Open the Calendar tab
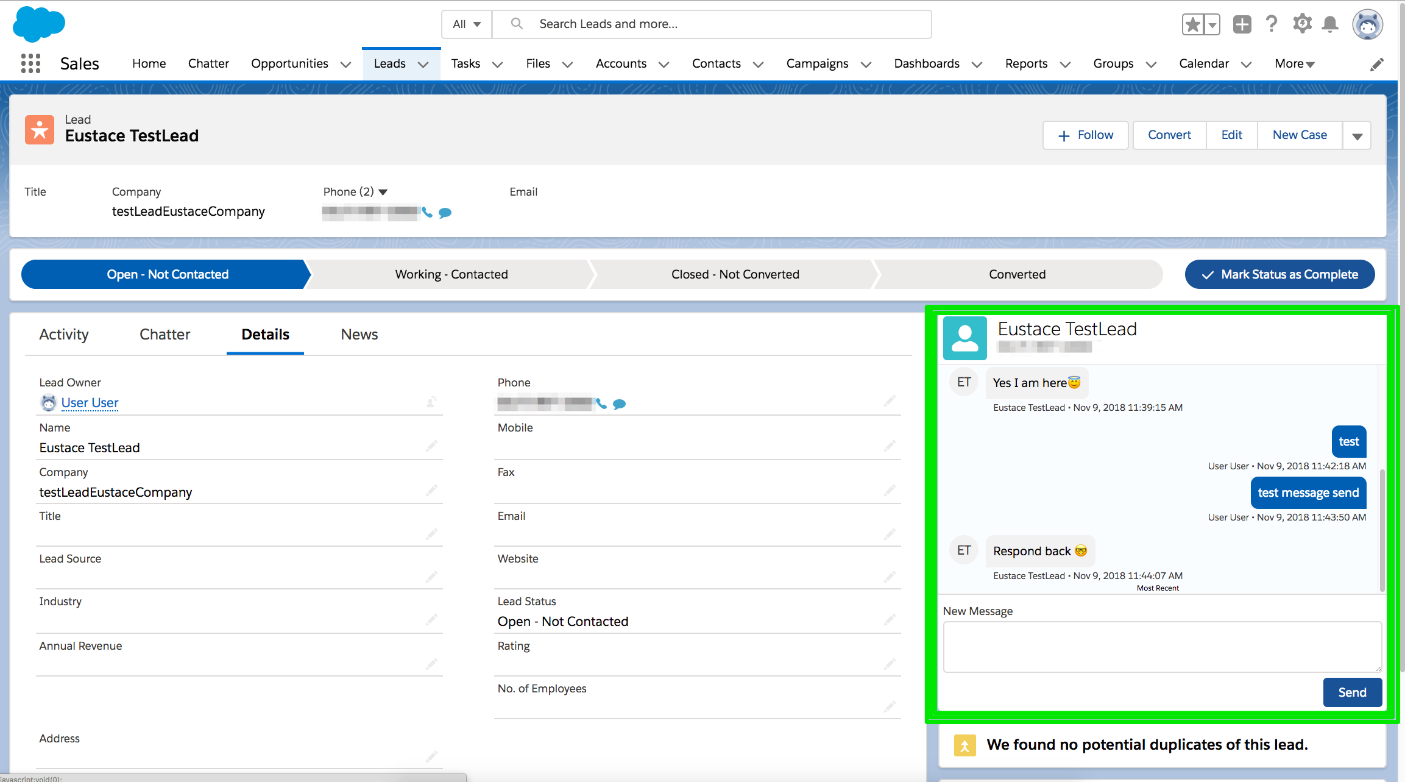The image size is (1405, 782). click(x=1204, y=63)
